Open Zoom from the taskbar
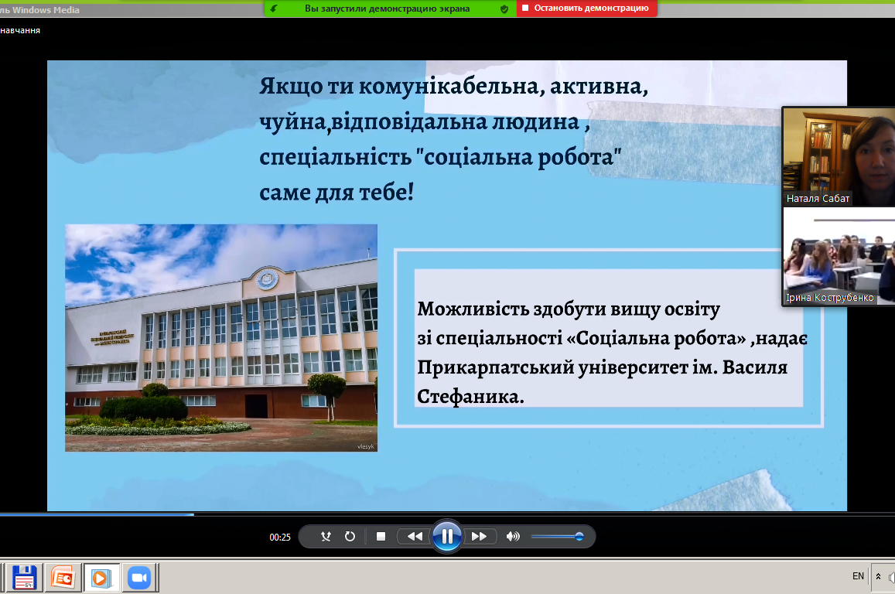 click(139, 577)
